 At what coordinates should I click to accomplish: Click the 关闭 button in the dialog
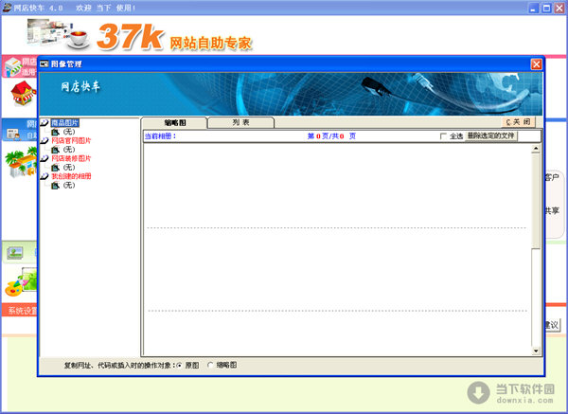tap(518, 122)
